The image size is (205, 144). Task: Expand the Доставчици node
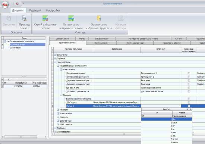[58, 121]
